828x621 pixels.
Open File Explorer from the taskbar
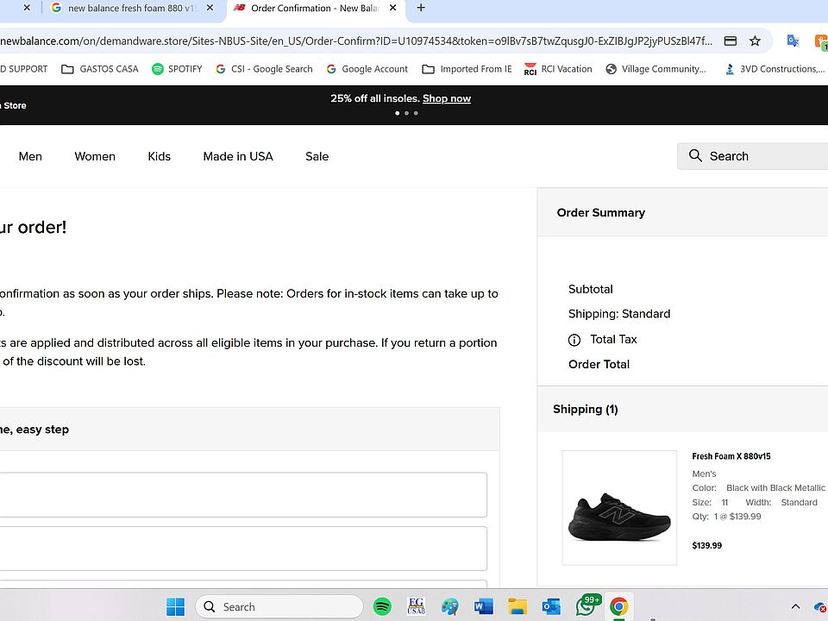click(517, 606)
